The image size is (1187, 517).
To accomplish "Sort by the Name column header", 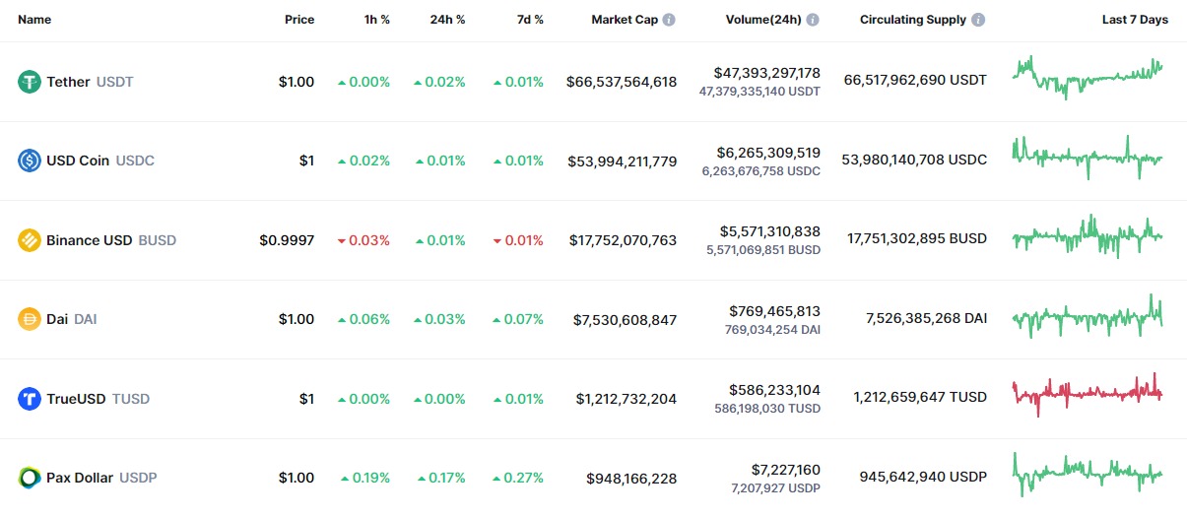I will tap(34, 20).
